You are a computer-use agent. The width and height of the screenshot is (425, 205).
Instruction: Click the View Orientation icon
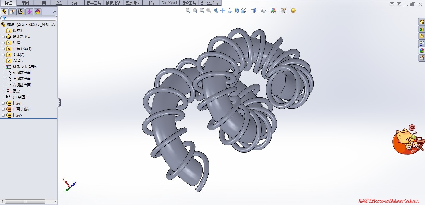point(244,11)
